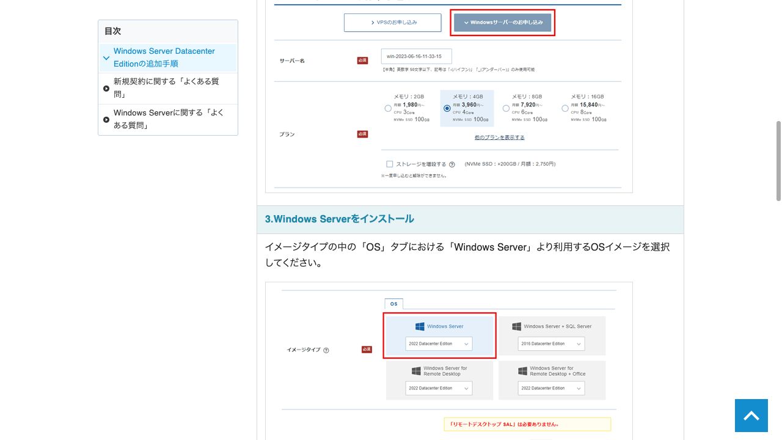This screenshot has height=440, width=782.
Task: Select the メモリ 8GB plan radio button
Action: [x=506, y=108]
